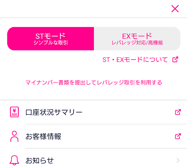Switch to STモード simple trading
The width and height of the screenshot is (187, 168).
(x=51, y=39)
